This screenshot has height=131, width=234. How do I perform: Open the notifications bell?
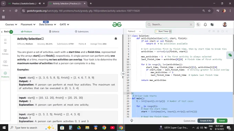click(205, 25)
